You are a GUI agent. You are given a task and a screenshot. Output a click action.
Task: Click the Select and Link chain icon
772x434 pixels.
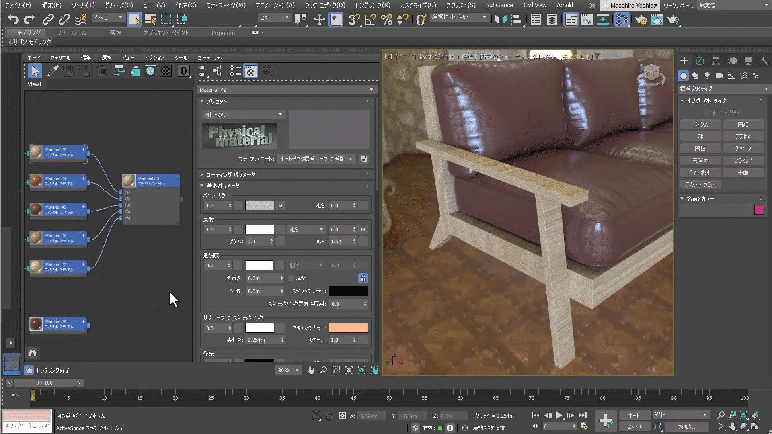point(48,19)
